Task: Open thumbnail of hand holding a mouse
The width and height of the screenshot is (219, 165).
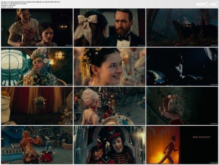Action: pyautogui.click(x=182, y=106)
